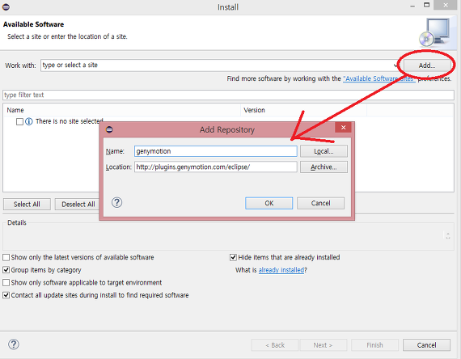Click the Archive... button

click(x=324, y=167)
